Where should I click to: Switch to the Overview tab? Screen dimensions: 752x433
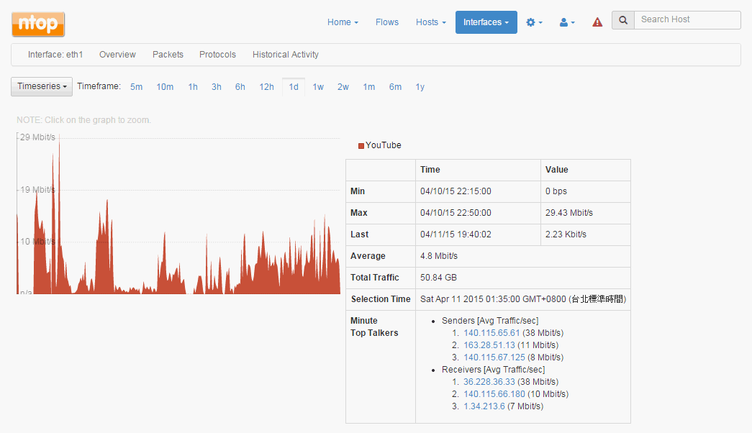tap(117, 55)
